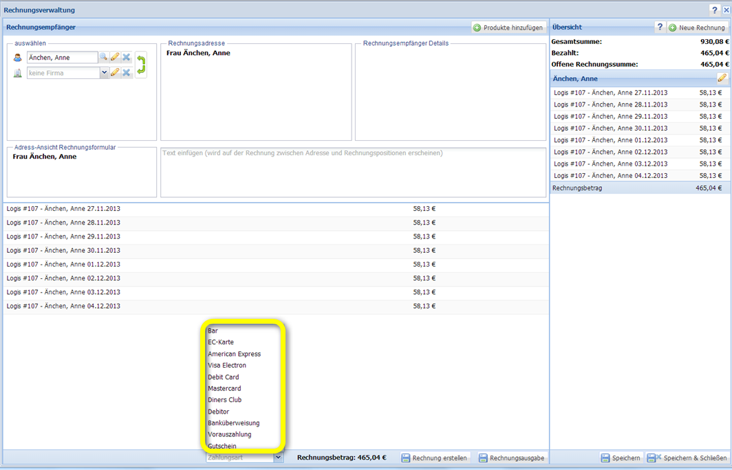Click the search icon beside the guest name
Viewport: 732px width, 470px height.
104,58
